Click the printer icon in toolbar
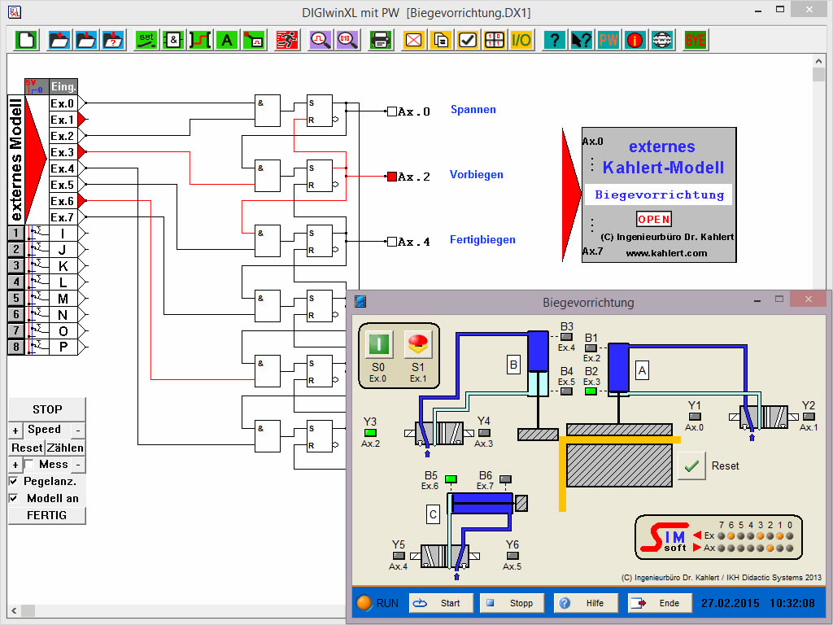This screenshot has height=625, width=833. [380, 39]
